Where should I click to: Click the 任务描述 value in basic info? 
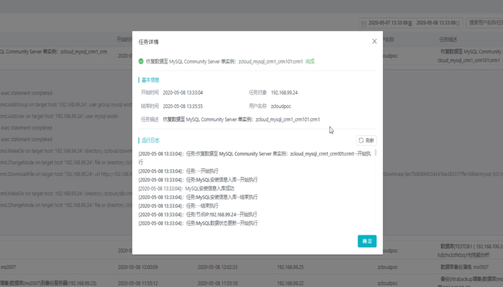pos(241,119)
